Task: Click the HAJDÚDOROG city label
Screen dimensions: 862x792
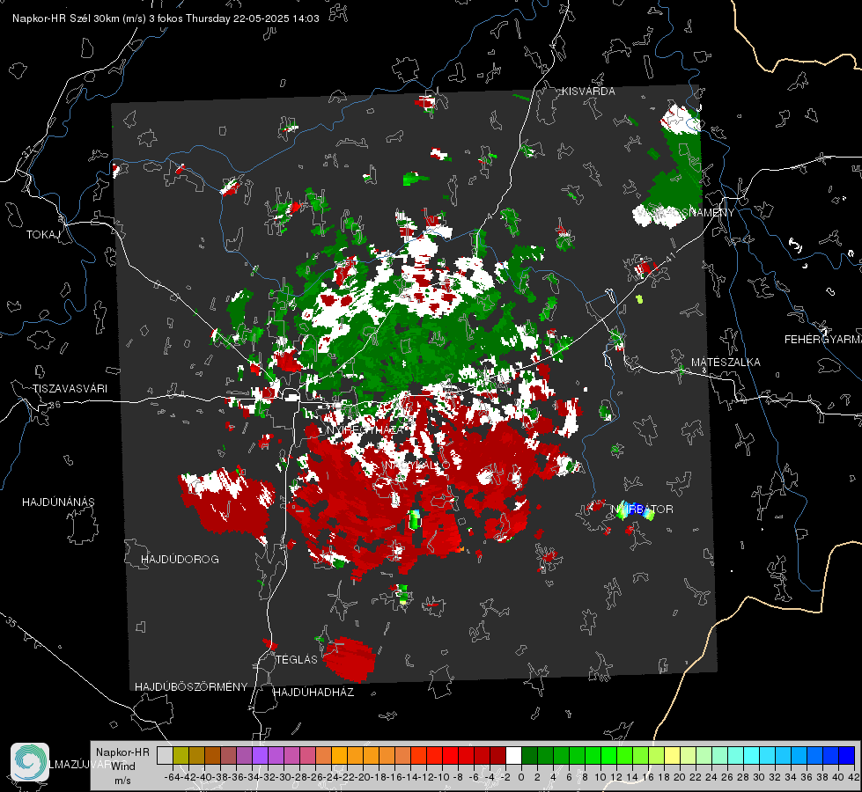Action: tap(180, 560)
